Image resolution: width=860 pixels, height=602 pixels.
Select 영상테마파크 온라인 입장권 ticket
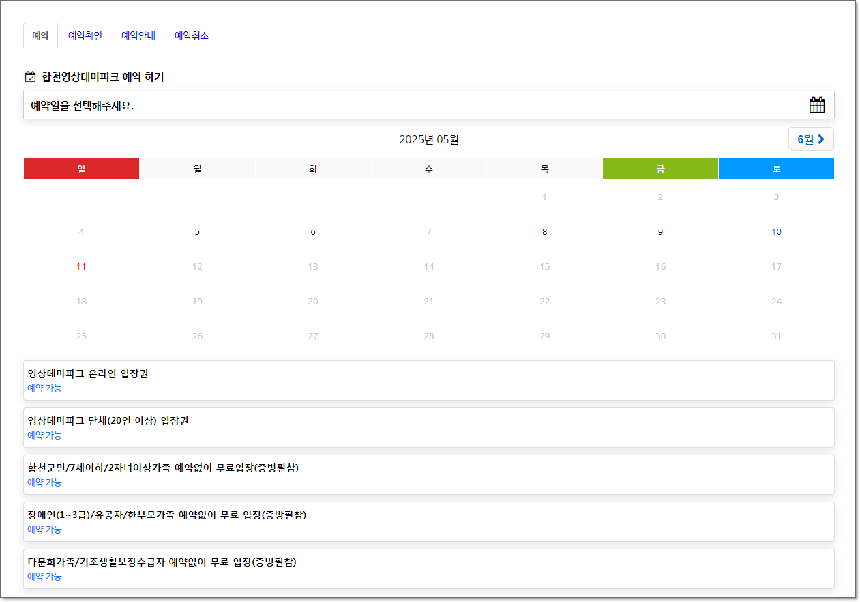coord(429,380)
